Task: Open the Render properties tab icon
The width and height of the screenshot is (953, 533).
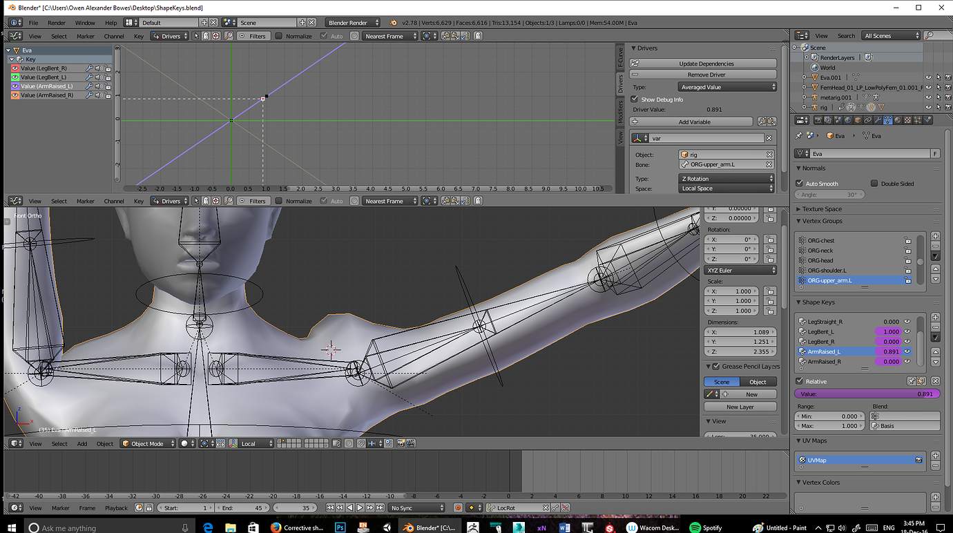Action: point(818,120)
